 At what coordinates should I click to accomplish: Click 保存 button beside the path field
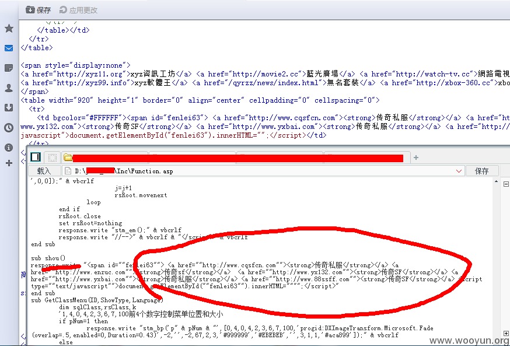tap(482, 171)
